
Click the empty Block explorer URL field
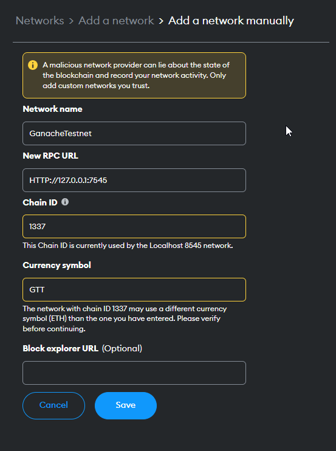tap(134, 373)
